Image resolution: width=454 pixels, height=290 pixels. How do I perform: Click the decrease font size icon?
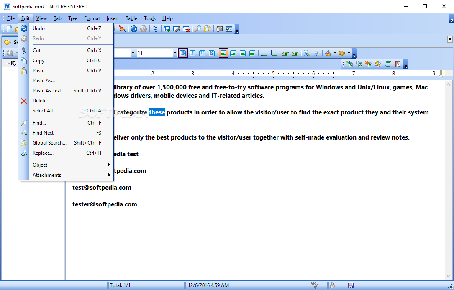[x=316, y=53]
